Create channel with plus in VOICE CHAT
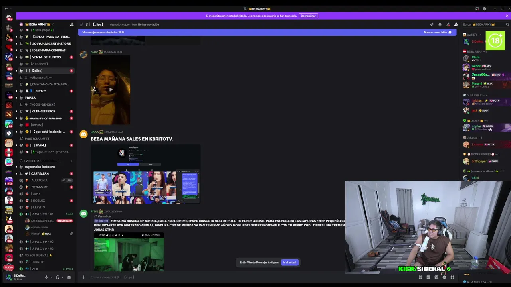Screen dimensions: 511x287 tap(71, 161)
